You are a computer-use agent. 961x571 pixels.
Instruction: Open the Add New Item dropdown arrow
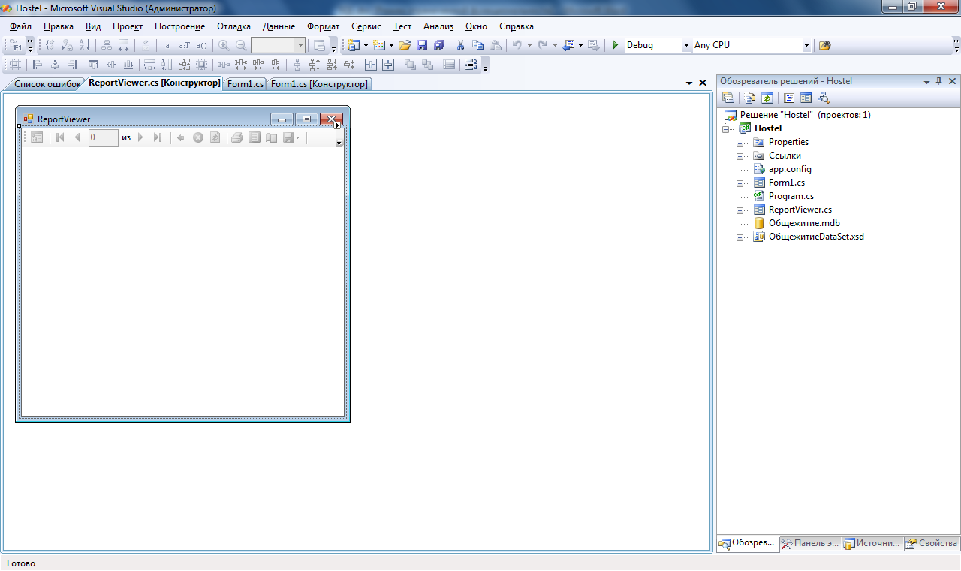(x=391, y=45)
